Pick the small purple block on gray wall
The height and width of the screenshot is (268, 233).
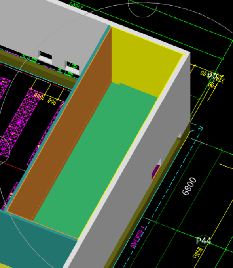155,172
